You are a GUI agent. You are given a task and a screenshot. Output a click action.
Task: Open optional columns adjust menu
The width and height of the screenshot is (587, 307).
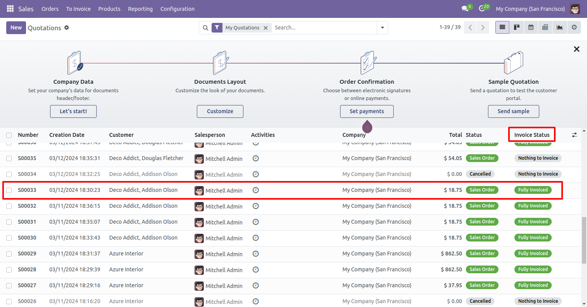click(x=574, y=135)
